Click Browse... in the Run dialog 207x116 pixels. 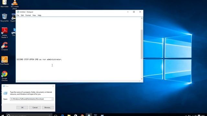point(48,107)
